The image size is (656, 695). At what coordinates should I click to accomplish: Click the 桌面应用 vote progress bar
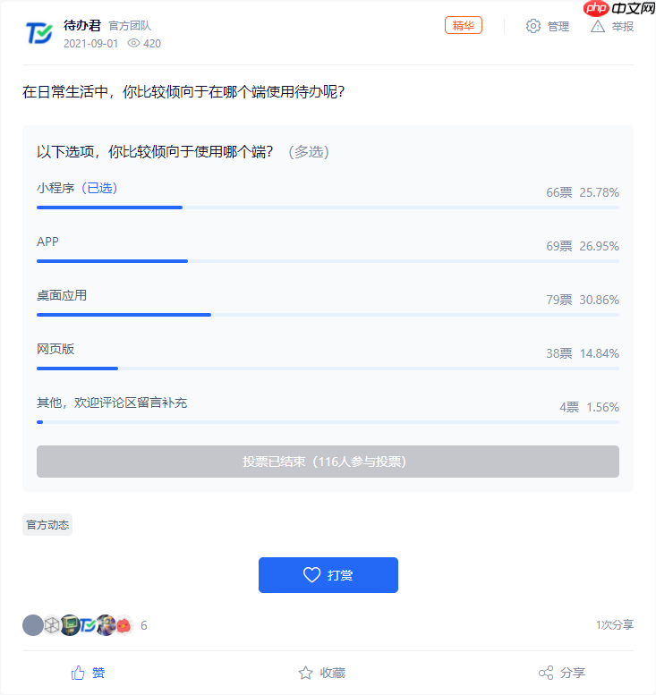click(x=328, y=315)
